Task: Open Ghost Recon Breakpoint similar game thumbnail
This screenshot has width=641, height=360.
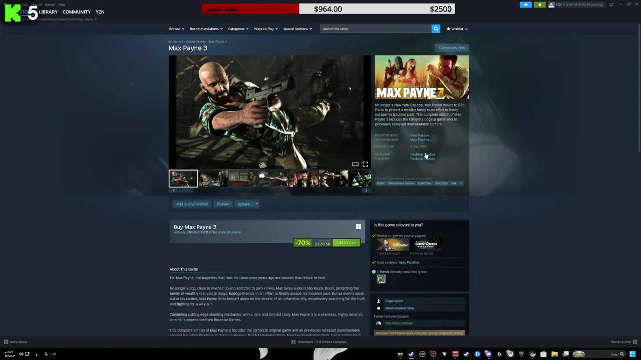Action: point(425,244)
